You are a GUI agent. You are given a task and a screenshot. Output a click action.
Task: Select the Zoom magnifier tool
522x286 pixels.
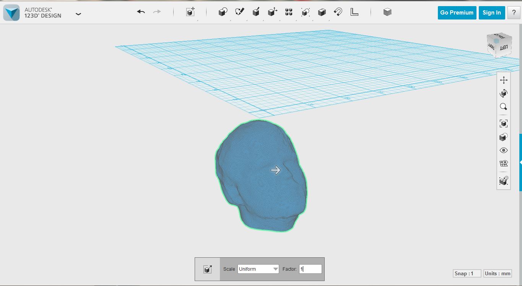tap(504, 107)
